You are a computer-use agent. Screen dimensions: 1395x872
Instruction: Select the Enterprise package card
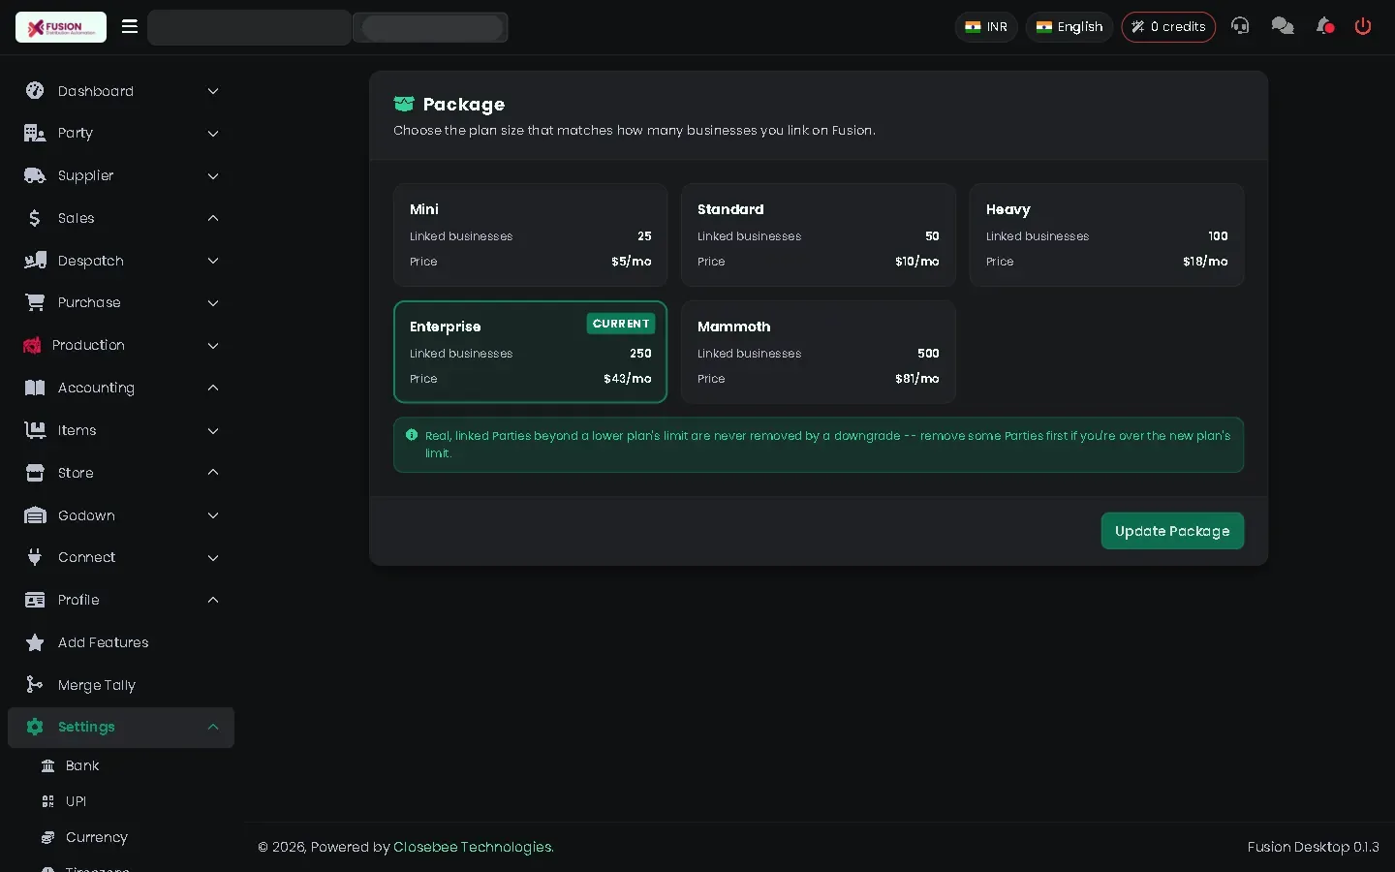tap(530, 352)
